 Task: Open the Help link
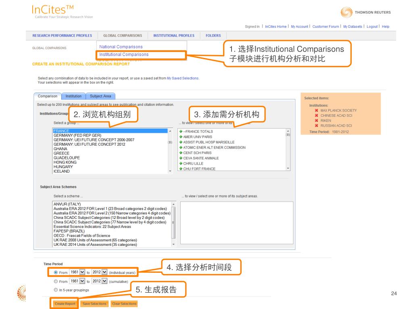(x=386, y=27)
